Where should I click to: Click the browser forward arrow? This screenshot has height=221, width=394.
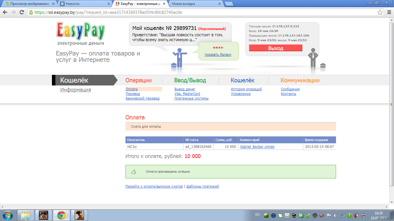click(13, 12)
